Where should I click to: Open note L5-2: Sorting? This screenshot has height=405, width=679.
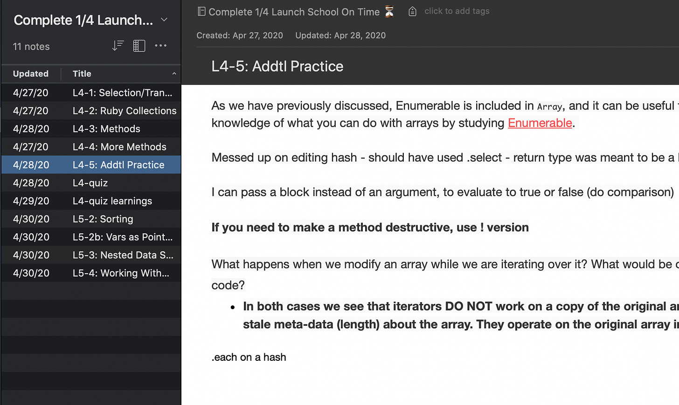coord(91,219)
